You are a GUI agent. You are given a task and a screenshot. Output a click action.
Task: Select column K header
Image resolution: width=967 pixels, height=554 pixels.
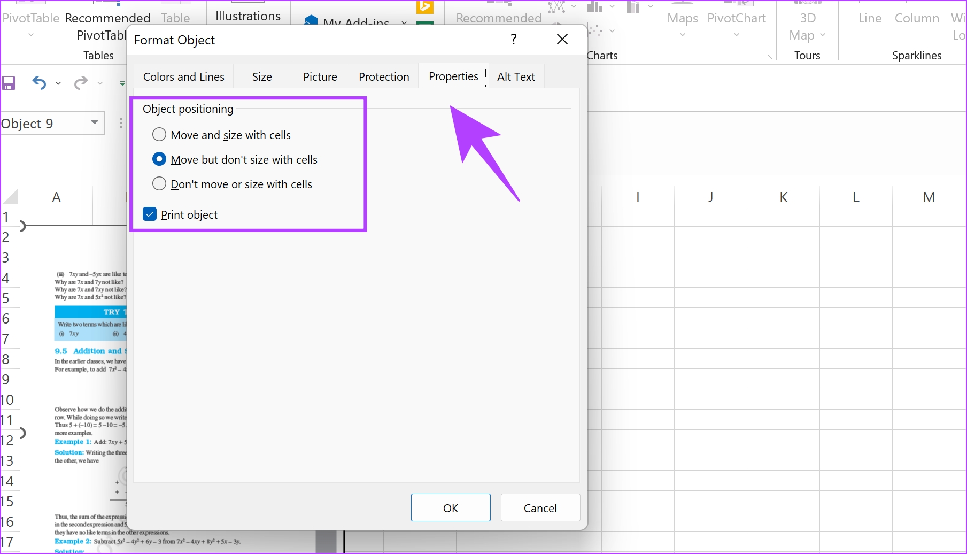pyautogui.click(x=783, y=197)
